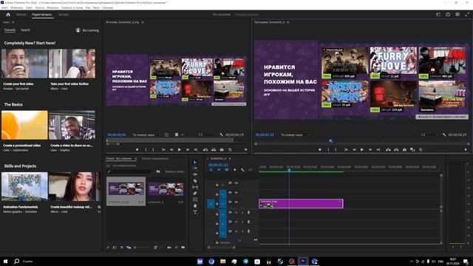This screenshot has height=266, width=473.
Task: Open timeline display settings wrench
Action: [242, 170]
